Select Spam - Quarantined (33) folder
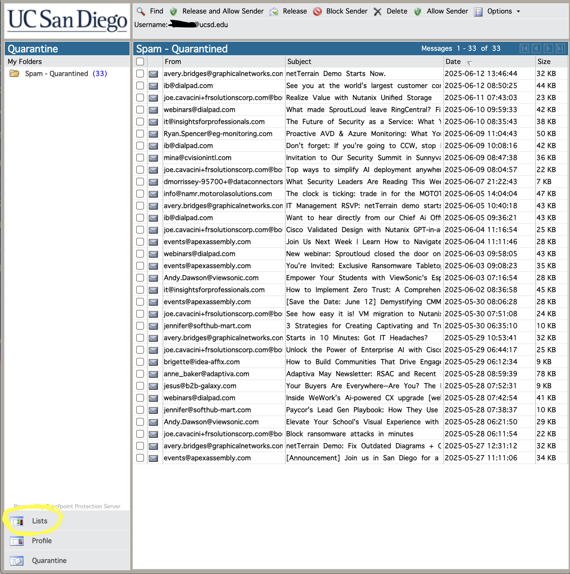570x574 pixels. point(66,74)
